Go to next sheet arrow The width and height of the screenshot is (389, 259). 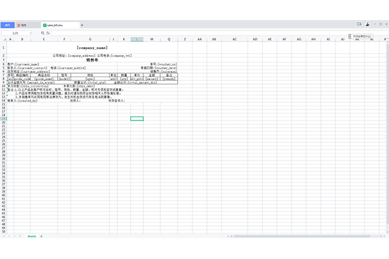[x=15, y=236]
